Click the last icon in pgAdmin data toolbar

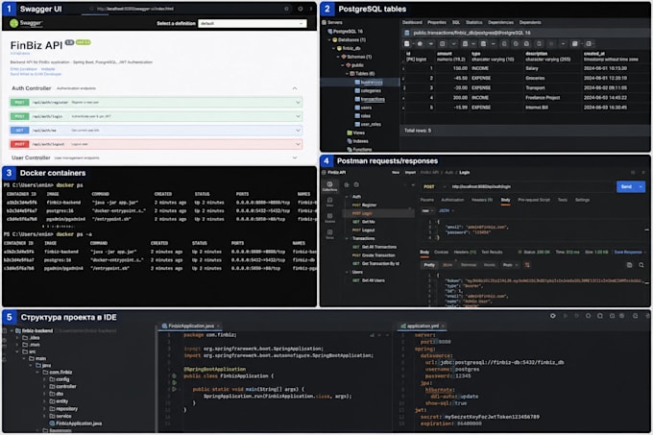pyautogui.click(x=589, y=44)
